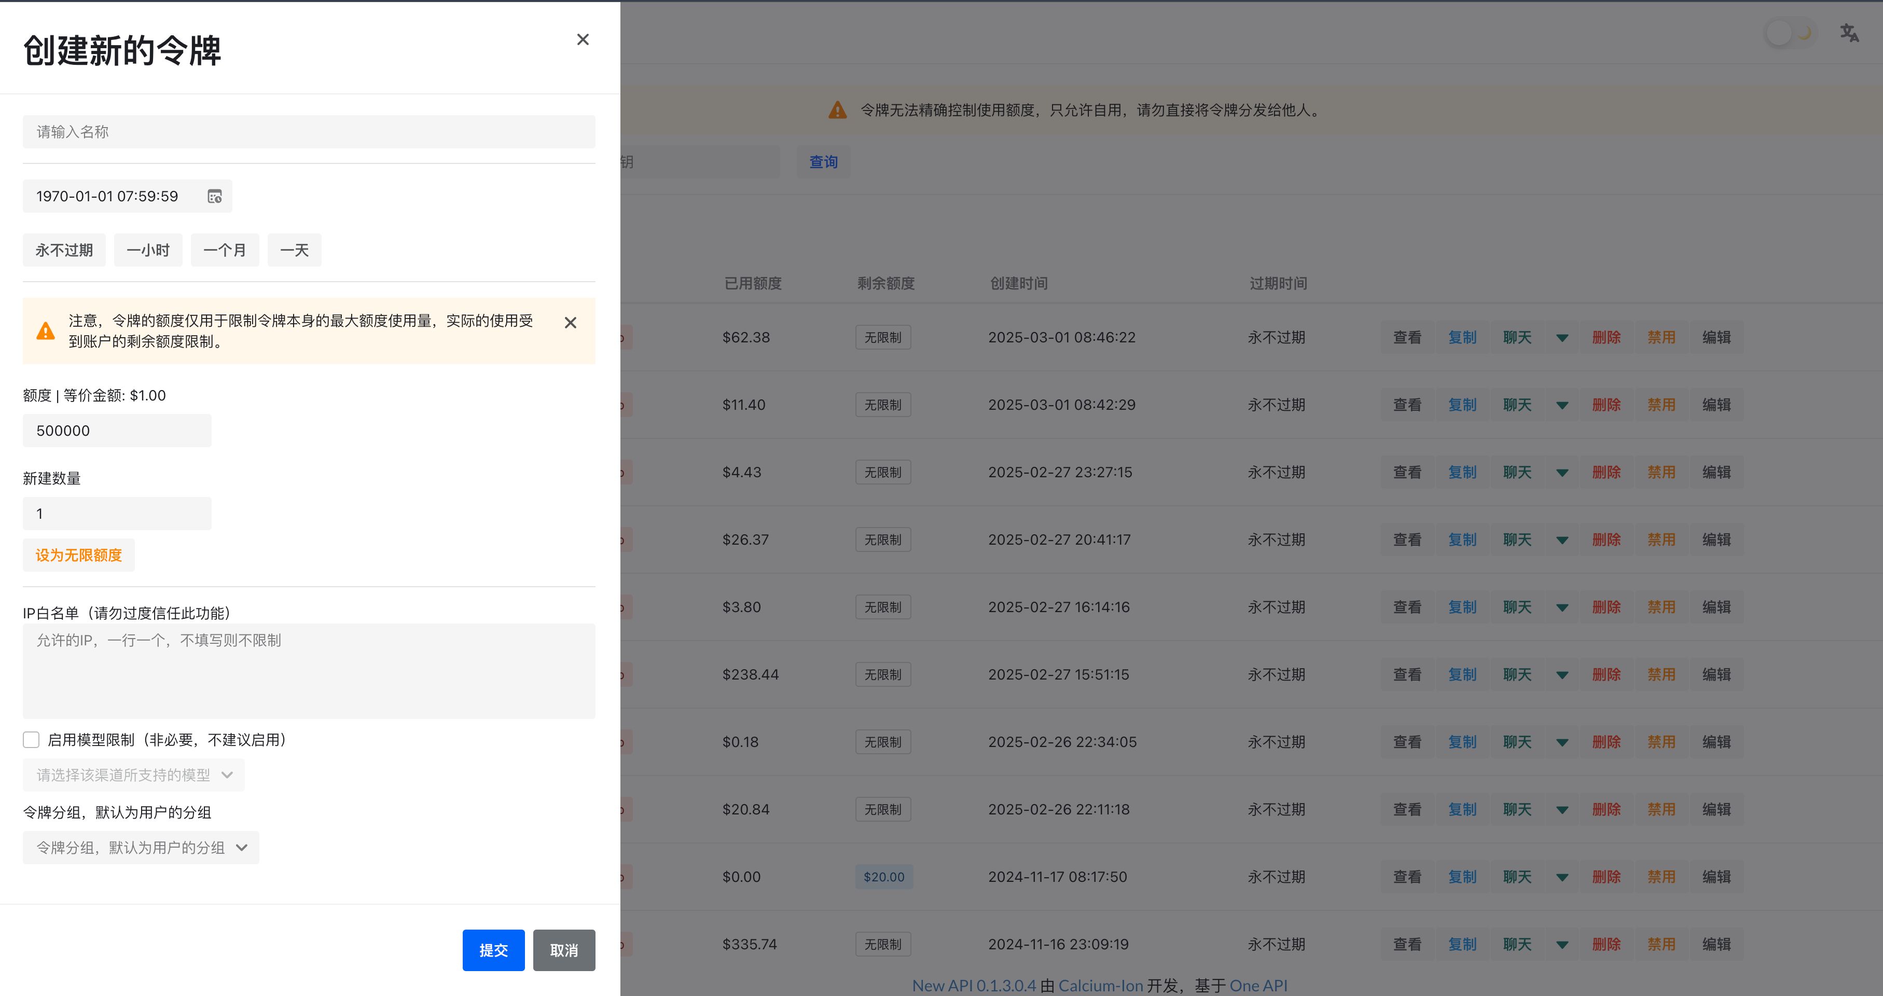The width and height of the screenshot is (1883, 996).
Task: Click the New API 0.1.3.0.4 footer link
Action: [x=974, y=986]
